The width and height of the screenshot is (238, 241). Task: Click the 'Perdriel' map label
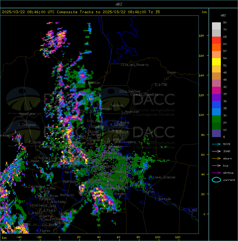click(x=70, y=167)
